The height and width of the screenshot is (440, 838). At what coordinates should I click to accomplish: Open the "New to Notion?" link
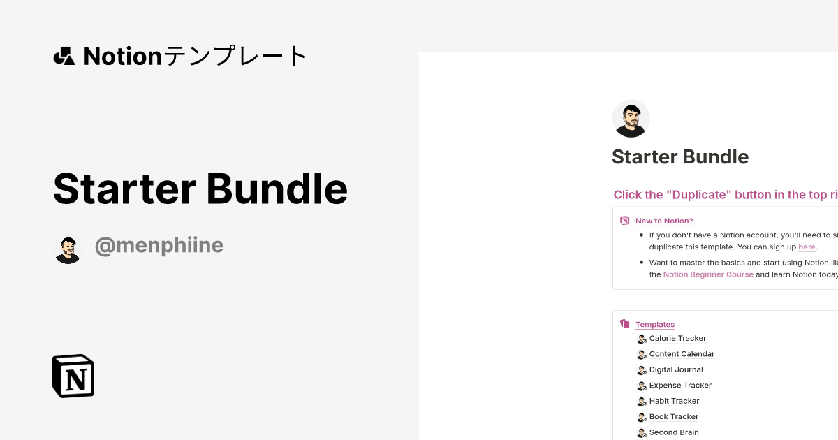[x=664, y=221]
